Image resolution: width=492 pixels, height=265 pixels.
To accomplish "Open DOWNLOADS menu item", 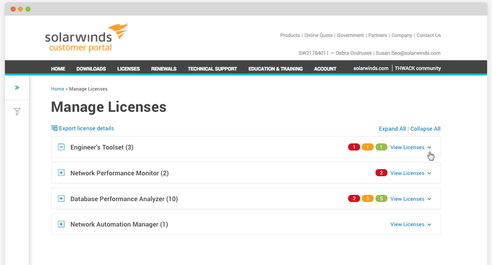I will click(x=91, y=69).
